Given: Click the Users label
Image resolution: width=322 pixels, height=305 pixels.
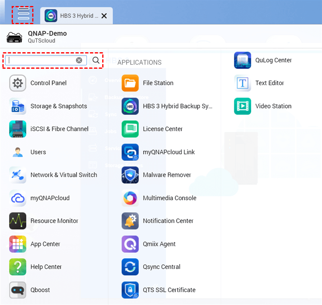Looking at the screenshot, I should point(38,152).
